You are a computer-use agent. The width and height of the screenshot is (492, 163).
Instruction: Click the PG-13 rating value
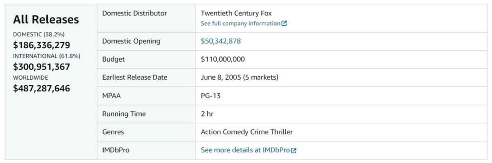(211, 96)
